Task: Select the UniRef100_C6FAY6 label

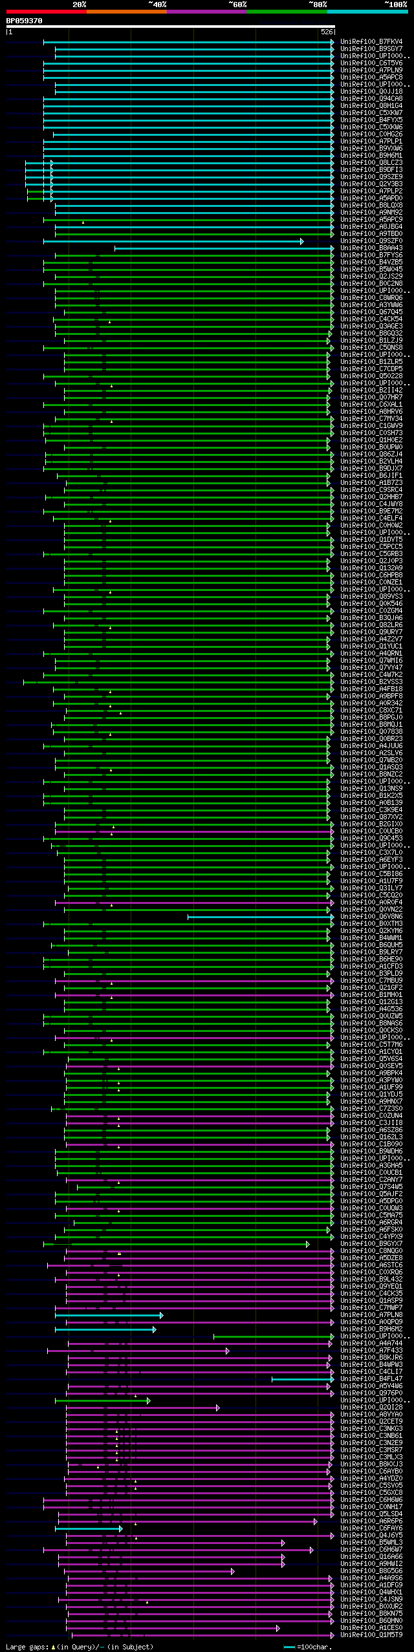Action: click(x=371, y=1529)
